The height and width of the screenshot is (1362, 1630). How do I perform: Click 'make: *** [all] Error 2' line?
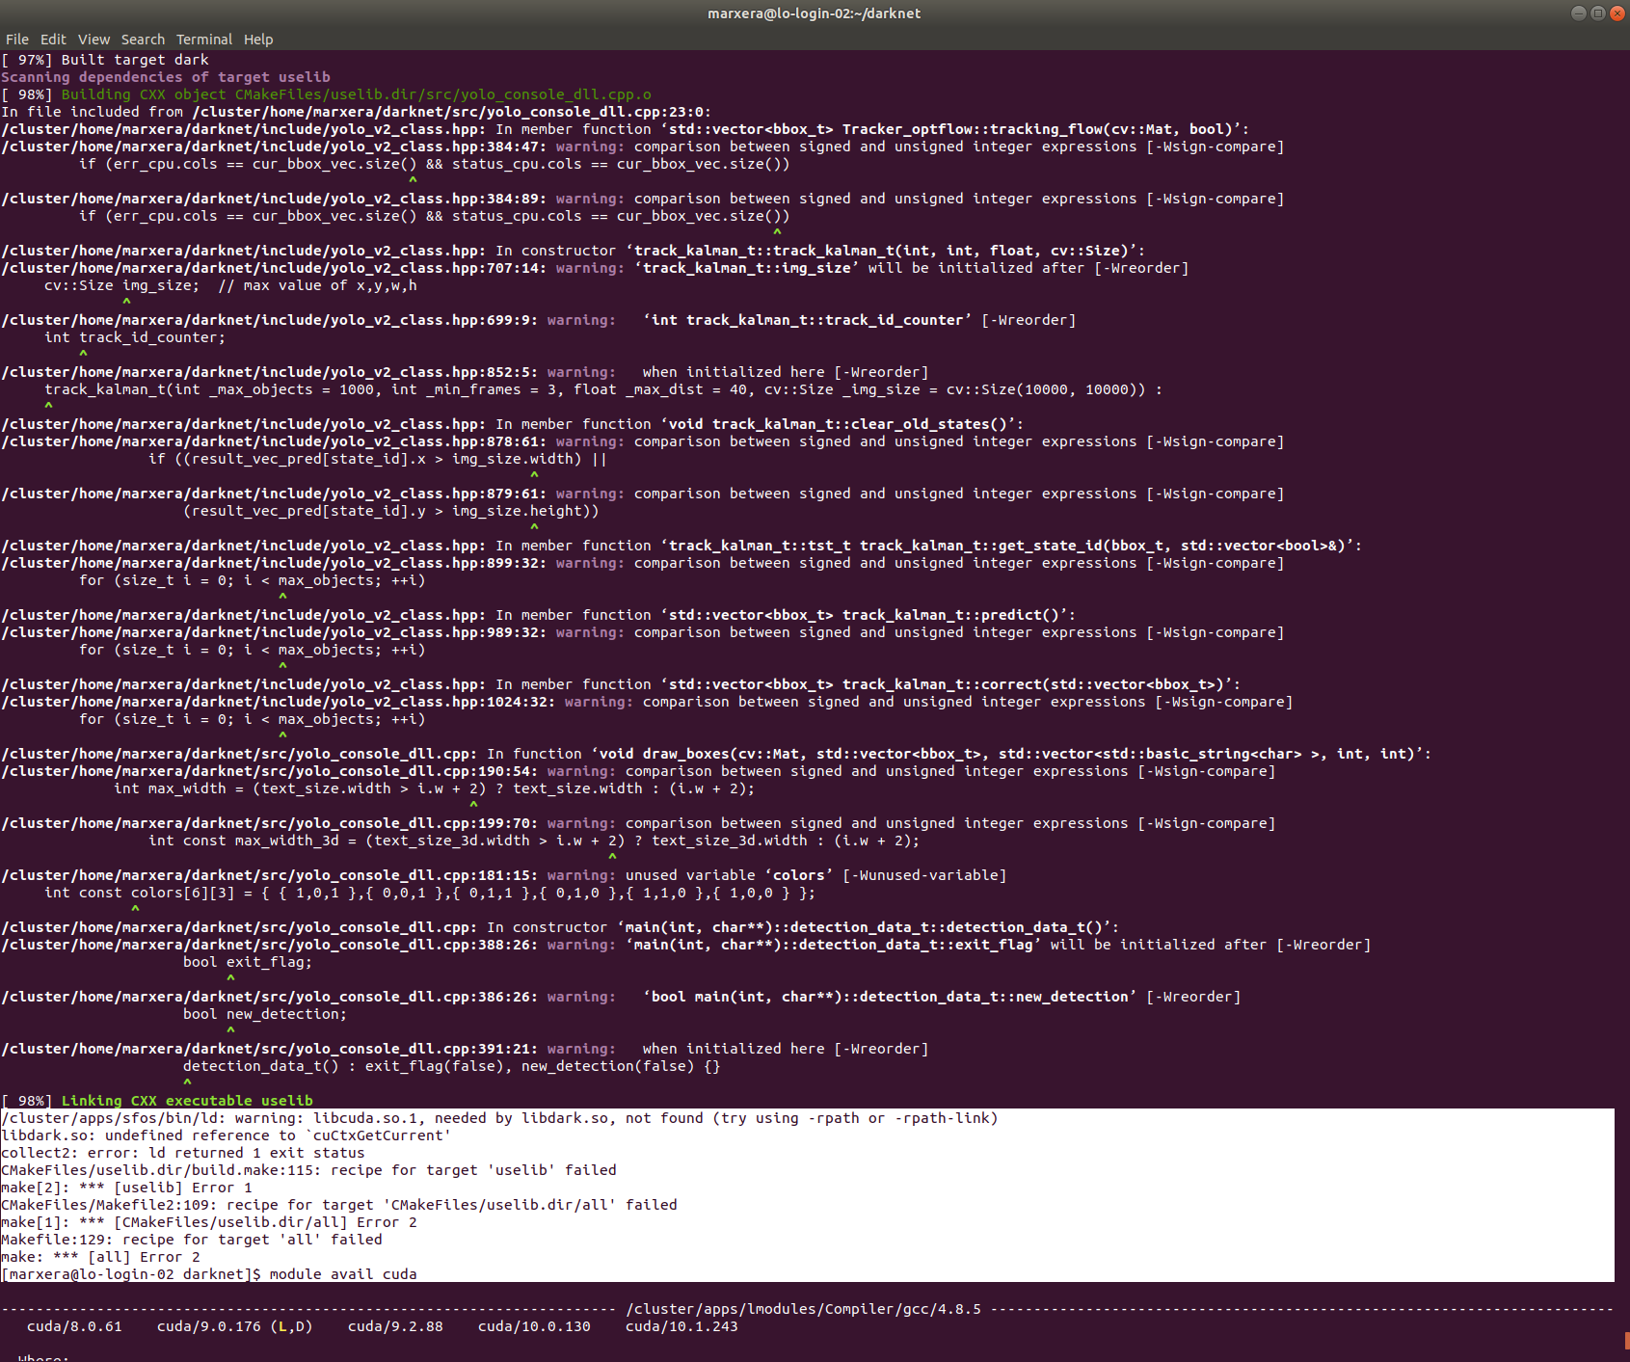[x=100, y=1257]
